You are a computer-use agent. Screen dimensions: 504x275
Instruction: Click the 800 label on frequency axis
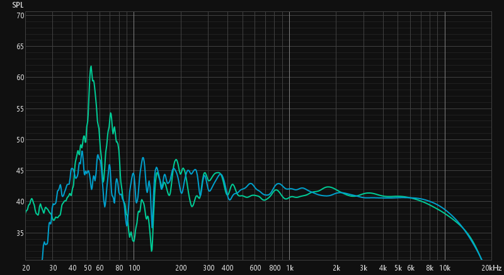click(x=274, y=268)
